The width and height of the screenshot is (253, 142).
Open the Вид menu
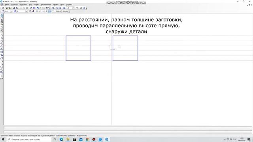[30, 4]
